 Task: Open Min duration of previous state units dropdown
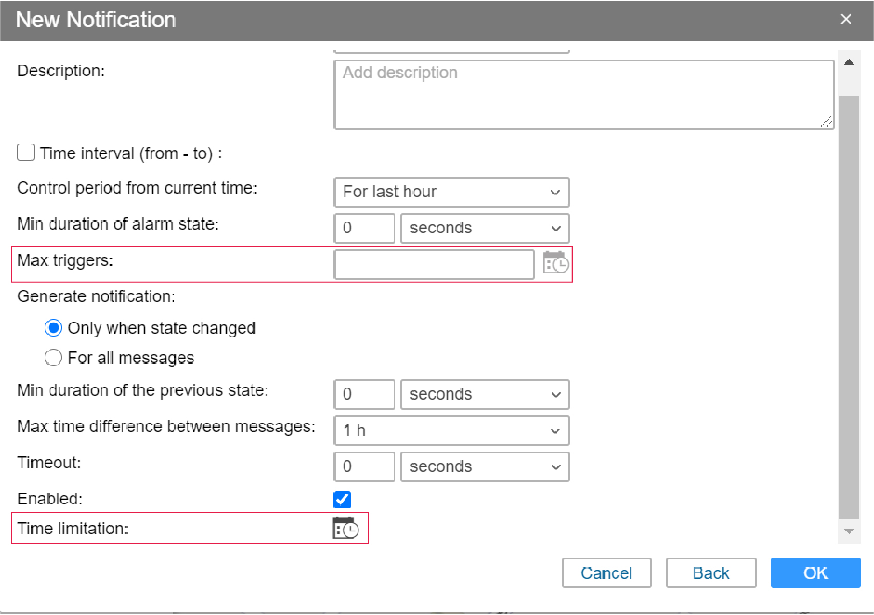point(484,395)
